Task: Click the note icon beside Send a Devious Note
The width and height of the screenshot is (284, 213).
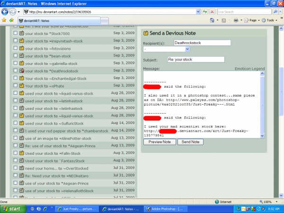Action: (x=146, y=33)
